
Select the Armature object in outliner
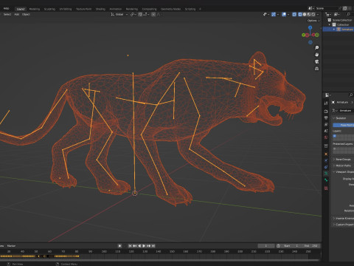click(x=347, y=30)
